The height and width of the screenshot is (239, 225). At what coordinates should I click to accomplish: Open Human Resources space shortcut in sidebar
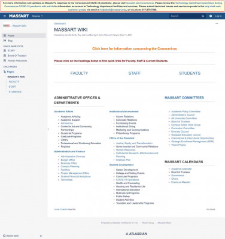coord(17,60)
